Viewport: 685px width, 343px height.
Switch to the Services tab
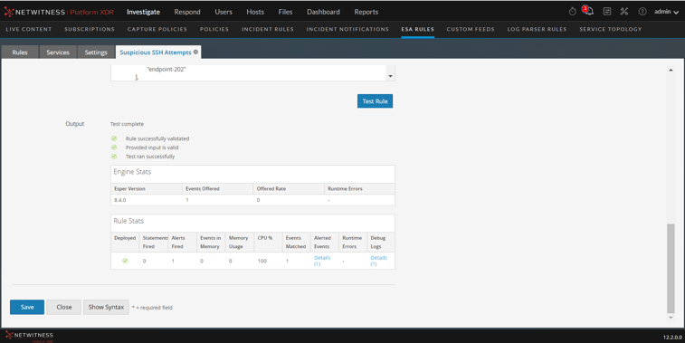(58, 52)
